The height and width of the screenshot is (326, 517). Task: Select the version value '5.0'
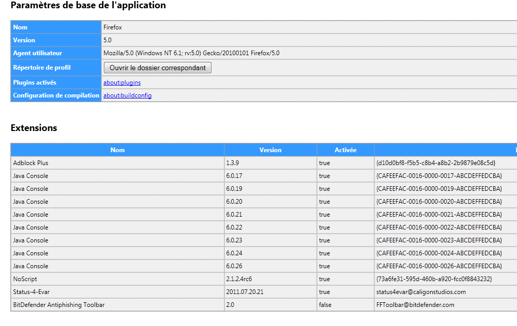point(108,40)
